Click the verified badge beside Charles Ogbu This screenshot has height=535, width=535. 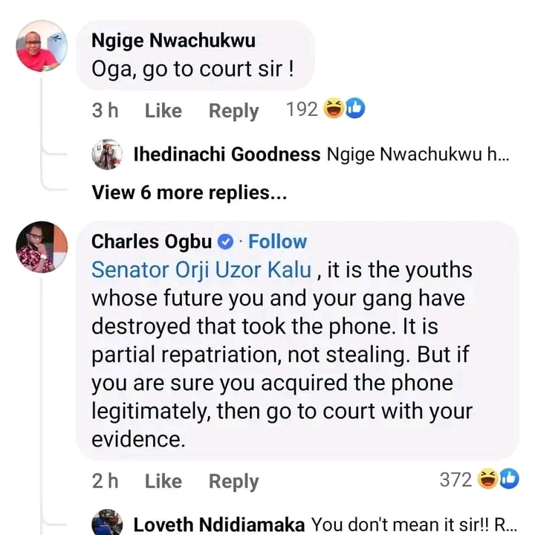point(227,242)
